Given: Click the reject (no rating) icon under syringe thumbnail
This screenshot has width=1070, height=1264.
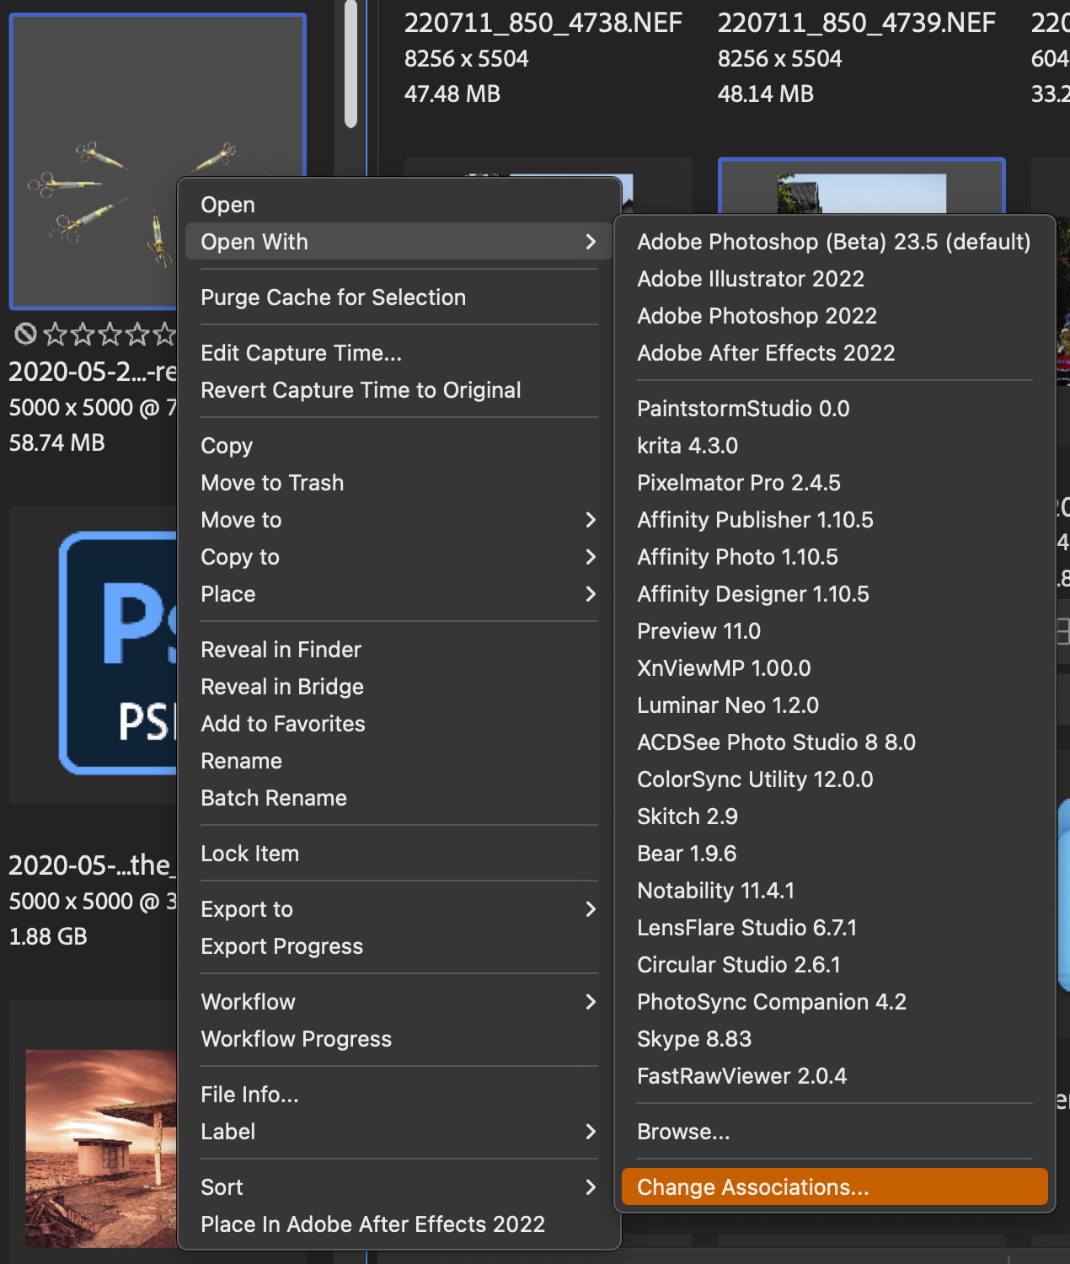Looking at the screenshot, I should (25, 335).
